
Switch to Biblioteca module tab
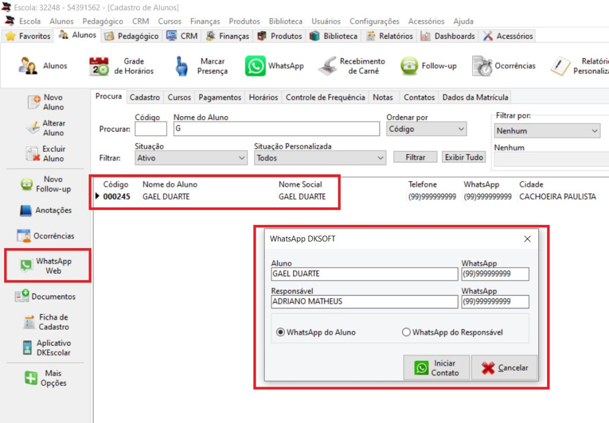tap(334, 36)
